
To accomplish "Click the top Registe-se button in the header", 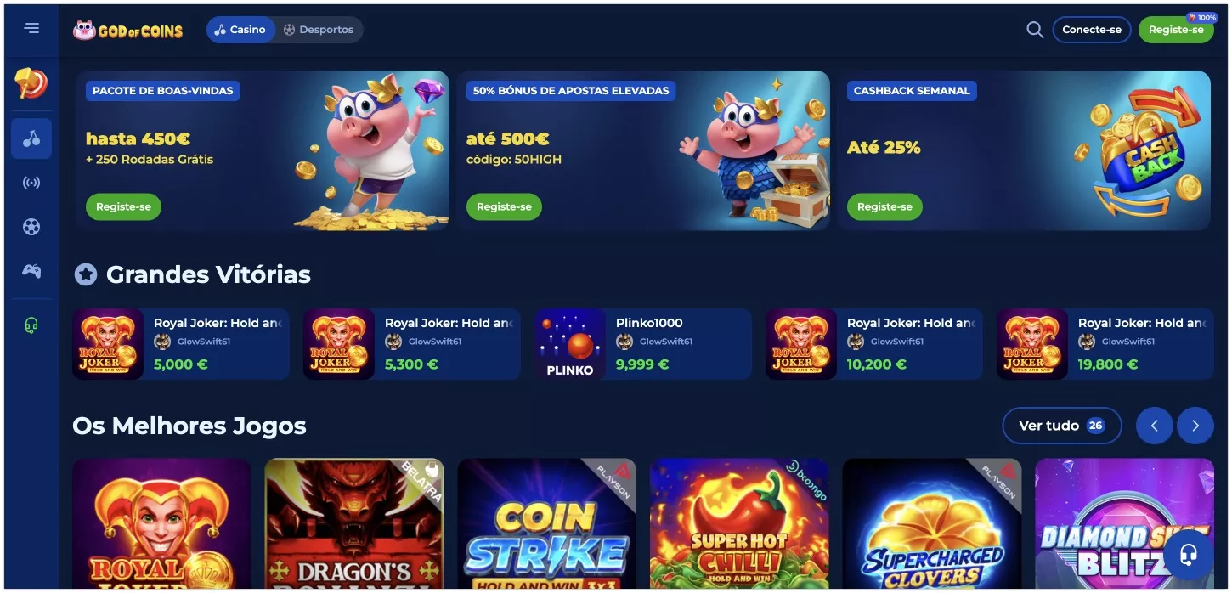I will (x=1176, y=30).
